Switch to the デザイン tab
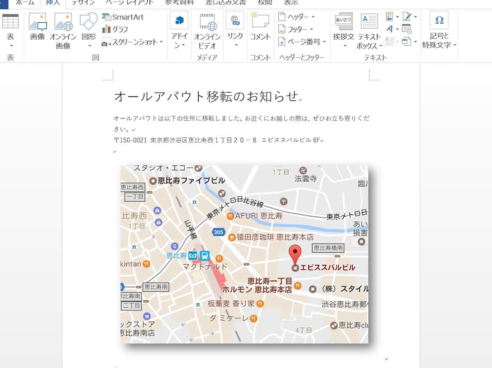Viewport: 492px width, 368px height. coord(82,3)
